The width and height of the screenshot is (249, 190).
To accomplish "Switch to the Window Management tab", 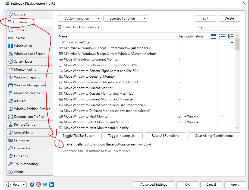I will (x=30, y=85).
